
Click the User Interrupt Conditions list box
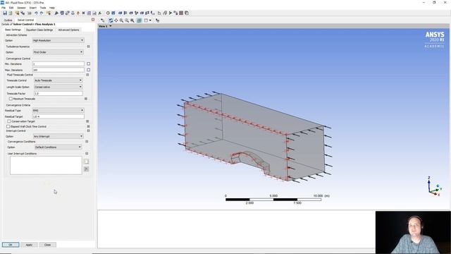click(46, 165)
